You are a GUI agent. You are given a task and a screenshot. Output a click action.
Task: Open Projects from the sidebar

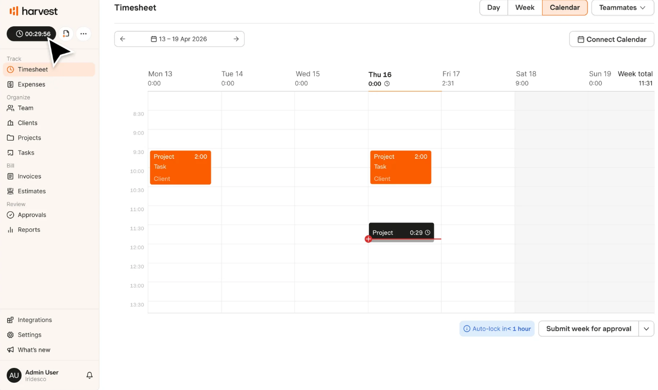coord(49,138)
